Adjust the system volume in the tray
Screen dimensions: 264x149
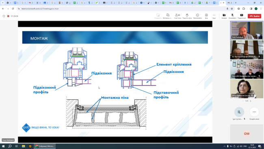pos(241,146)
